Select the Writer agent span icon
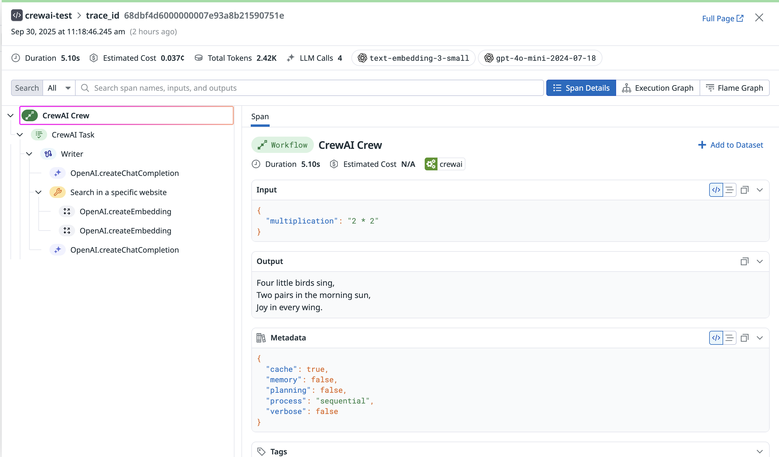The height and width of the screenshot is (457, 779). (x=48, y=153)
